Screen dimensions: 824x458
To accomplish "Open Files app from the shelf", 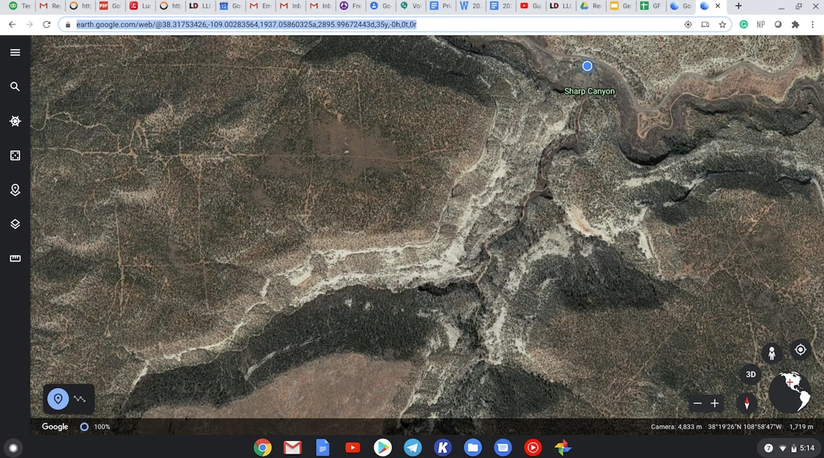I will [x=473, y=447].
